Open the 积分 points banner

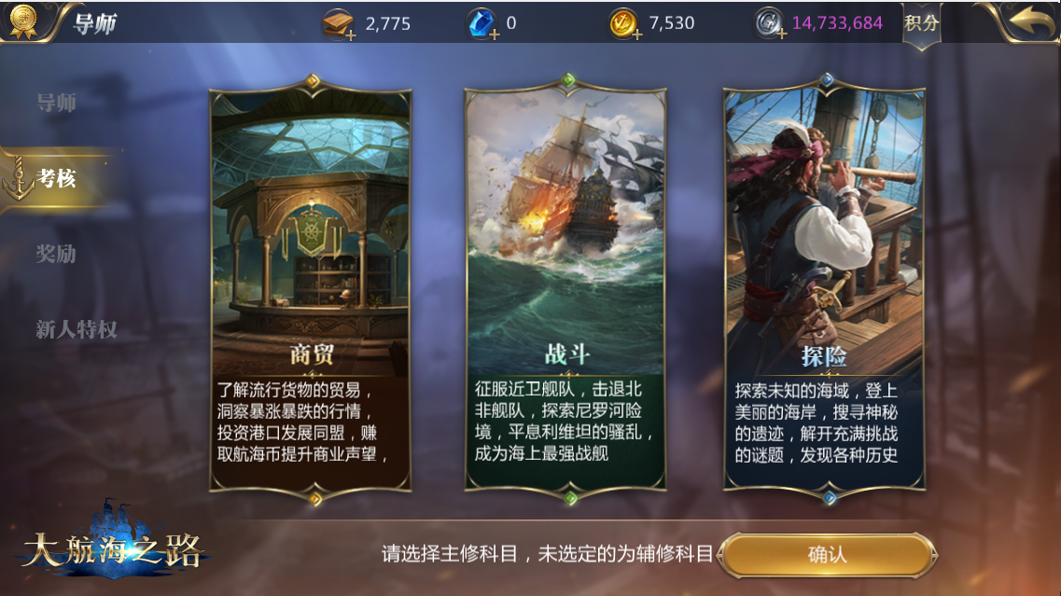[x=922, y=24]
